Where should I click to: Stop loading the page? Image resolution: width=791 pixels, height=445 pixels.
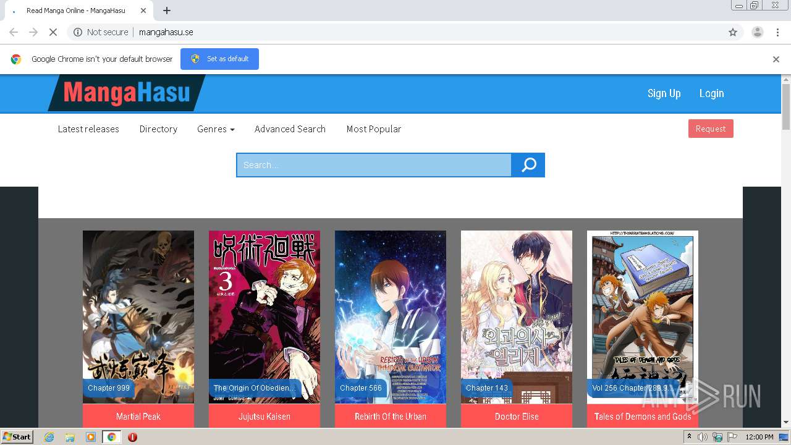tap(53, 32)
